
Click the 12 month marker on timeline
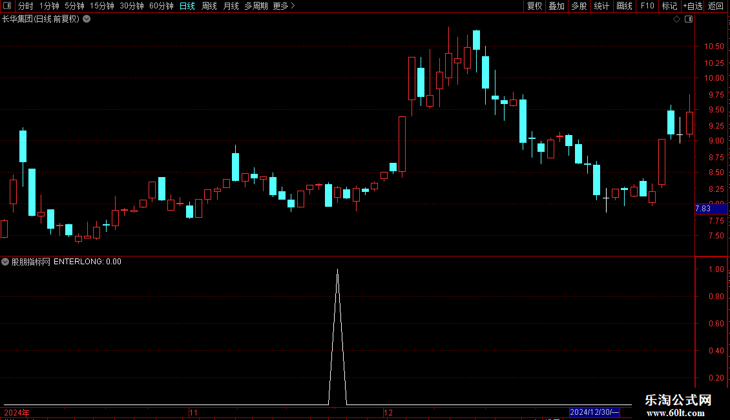(388, 412)
